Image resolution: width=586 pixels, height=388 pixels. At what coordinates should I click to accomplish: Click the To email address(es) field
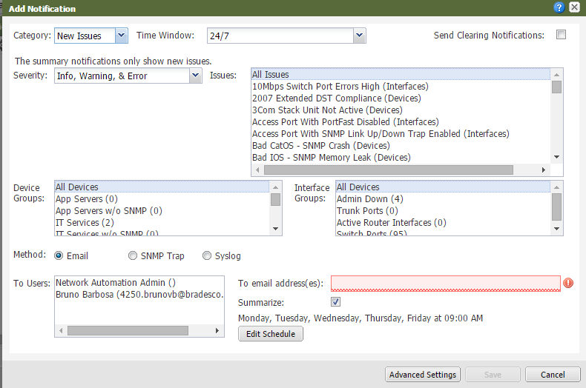(x=445, y=283)
